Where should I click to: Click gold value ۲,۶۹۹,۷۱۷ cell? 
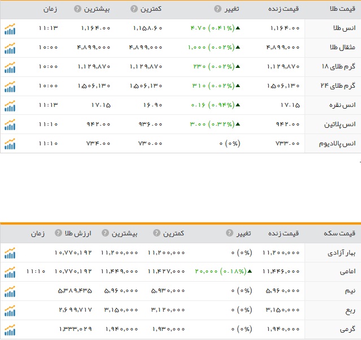click(x=75, y=310)
